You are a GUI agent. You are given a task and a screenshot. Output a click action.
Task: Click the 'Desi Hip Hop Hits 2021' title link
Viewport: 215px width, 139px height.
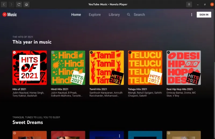pyautogui.click(x=180, y=89)
